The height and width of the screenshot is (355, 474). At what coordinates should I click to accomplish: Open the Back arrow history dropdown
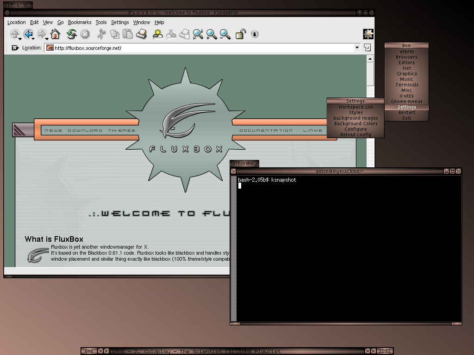(33, 39)
